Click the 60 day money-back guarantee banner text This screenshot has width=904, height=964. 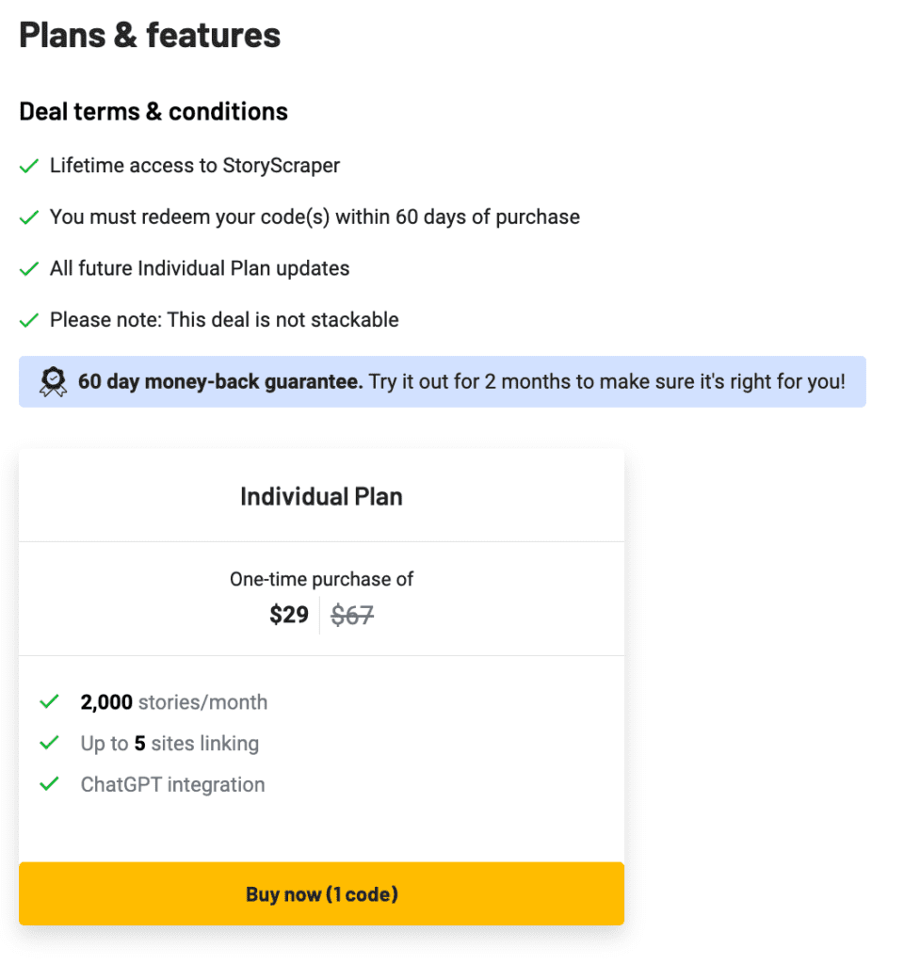coord(461,382)
